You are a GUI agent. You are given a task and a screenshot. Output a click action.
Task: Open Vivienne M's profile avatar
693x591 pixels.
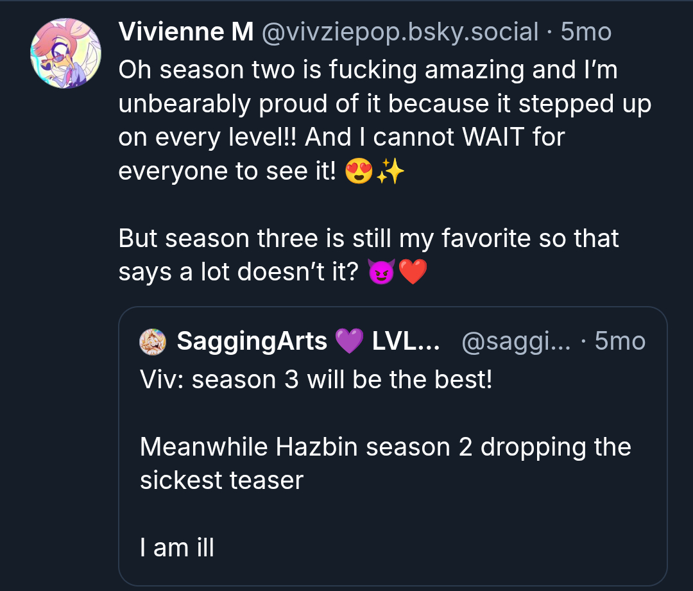pyautogui.click(x=65, y=53)
